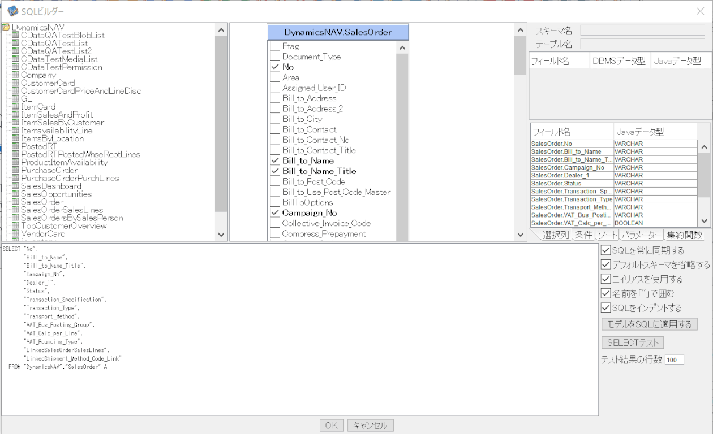
Task: Click the DynamicsNAV folder icon
Action: pyautogui.click(x=6, y=27)
